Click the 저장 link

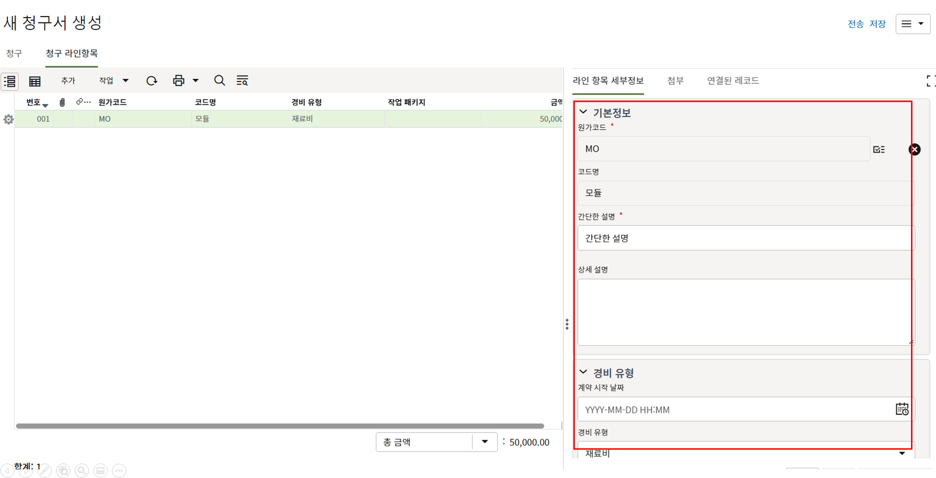coord(877,24)
